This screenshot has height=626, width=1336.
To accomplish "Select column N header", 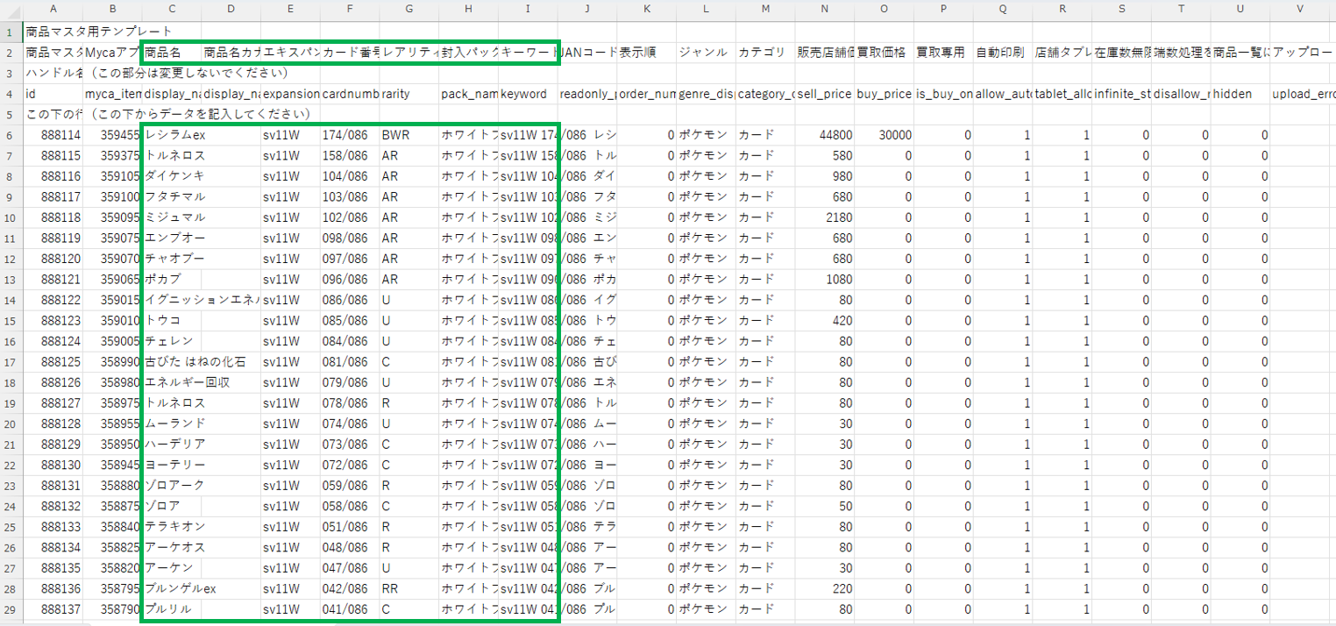I will point(824,9).
